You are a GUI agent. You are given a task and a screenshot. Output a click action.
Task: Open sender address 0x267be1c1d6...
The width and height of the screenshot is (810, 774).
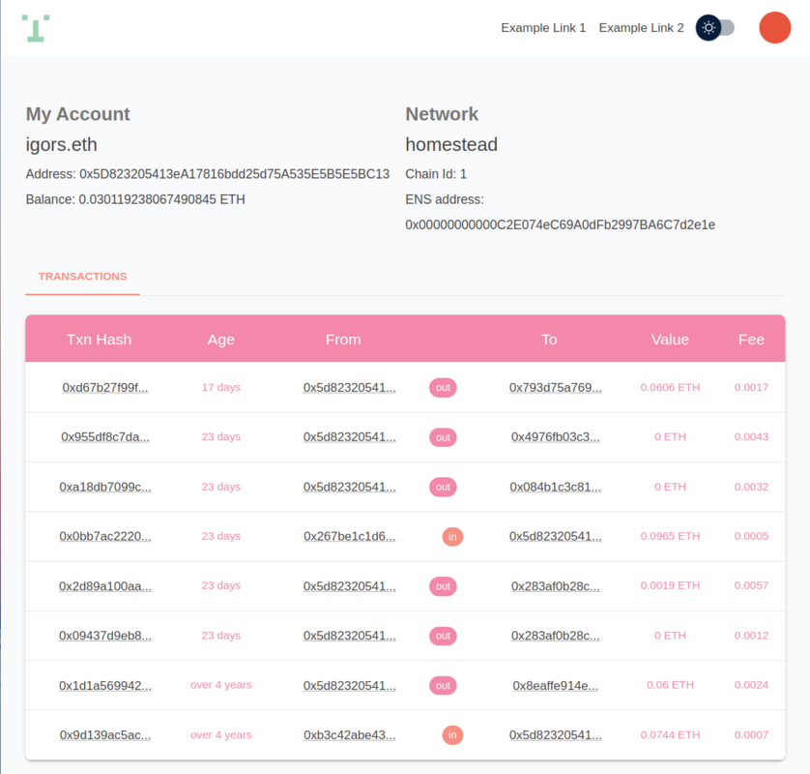point(349,536)
